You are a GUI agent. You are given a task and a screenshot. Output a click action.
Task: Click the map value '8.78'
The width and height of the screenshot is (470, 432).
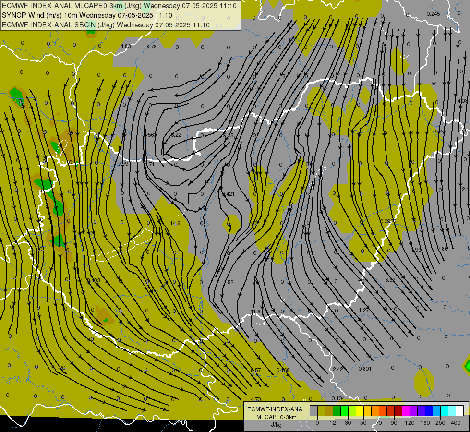click(151, 47)
